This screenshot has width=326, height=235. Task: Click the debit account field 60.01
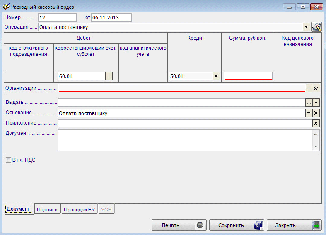(x=82, y=77)
